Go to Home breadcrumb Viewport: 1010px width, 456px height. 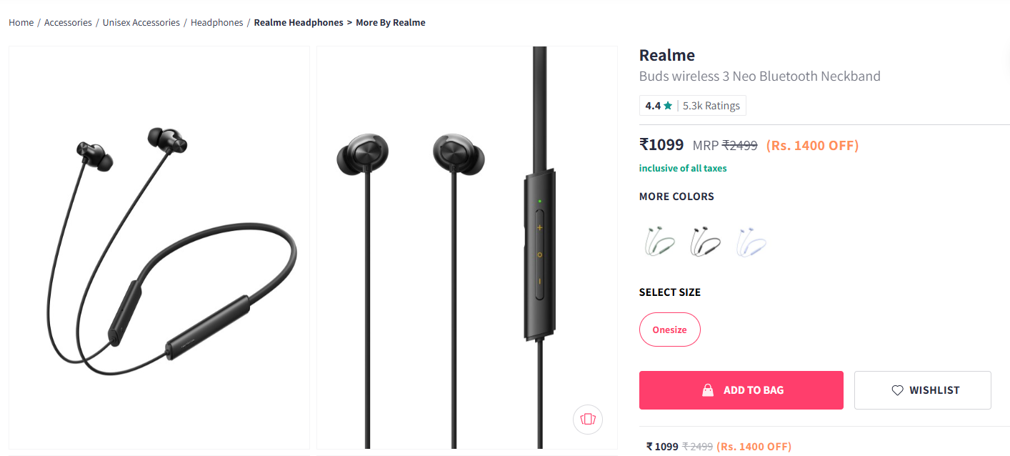tap(21, 22)
